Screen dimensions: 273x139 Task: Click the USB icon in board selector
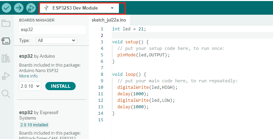point(46,8)
